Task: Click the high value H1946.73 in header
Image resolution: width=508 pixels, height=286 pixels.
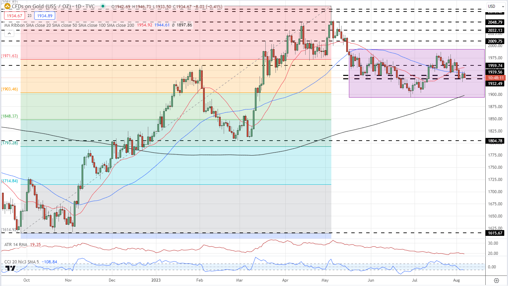Action: 142,7
